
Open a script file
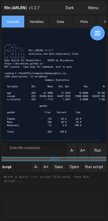point(74,167)
